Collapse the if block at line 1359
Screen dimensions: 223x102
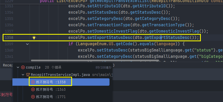27,44
